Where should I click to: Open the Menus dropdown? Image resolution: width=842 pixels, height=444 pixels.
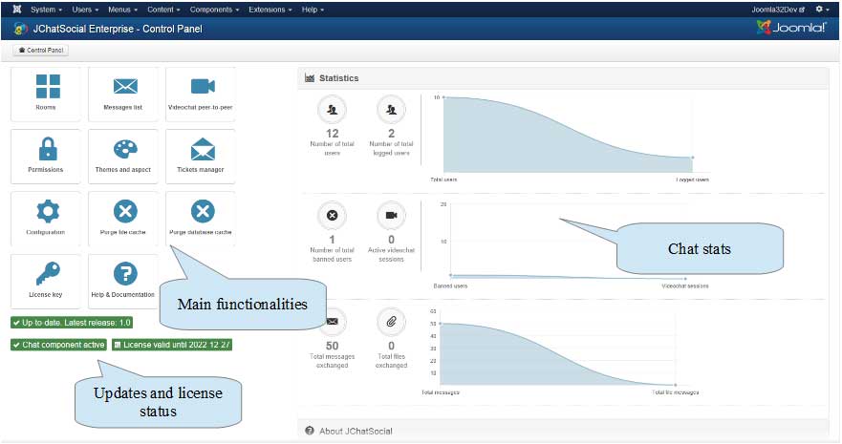point(122,10)
